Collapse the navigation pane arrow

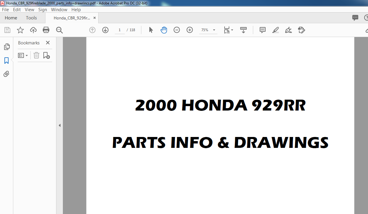pos(60,126)
